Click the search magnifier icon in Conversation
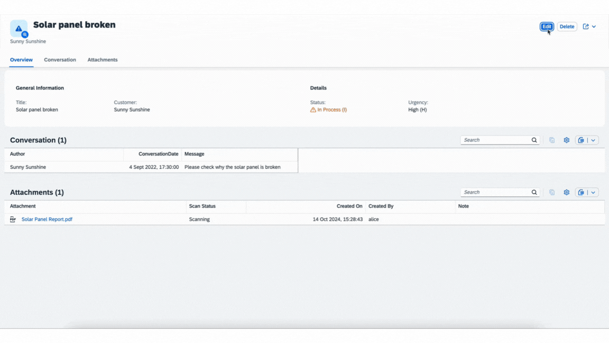The height and width of the screenshot is (343, 609). 534,140
